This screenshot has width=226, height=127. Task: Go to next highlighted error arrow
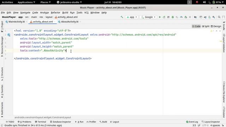click(x=220, y=31)
